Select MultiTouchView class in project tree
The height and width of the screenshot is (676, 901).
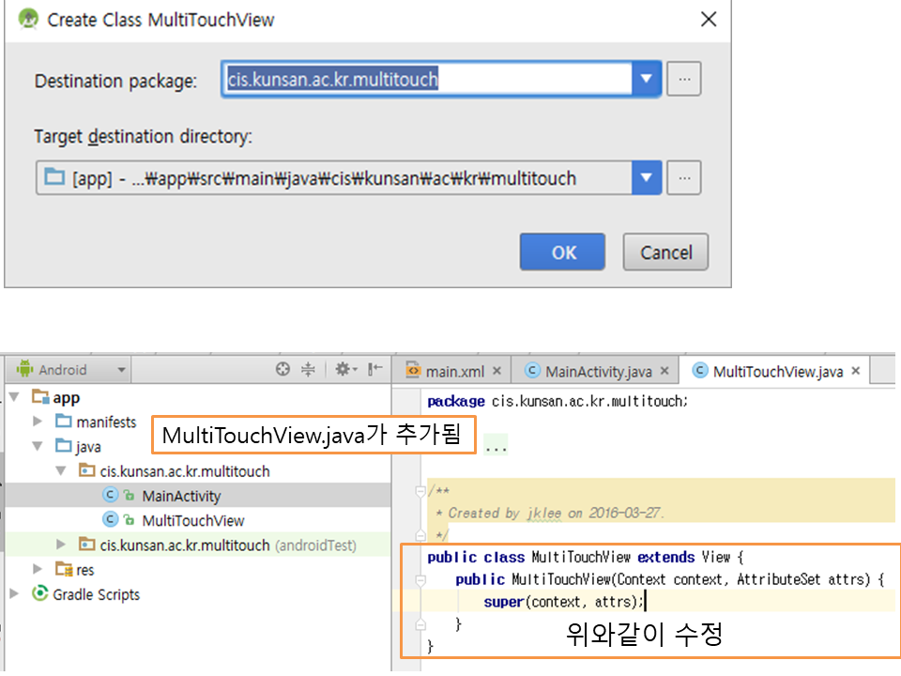[192, 520]
